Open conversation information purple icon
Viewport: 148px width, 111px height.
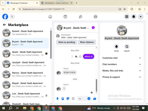point(93,28)
